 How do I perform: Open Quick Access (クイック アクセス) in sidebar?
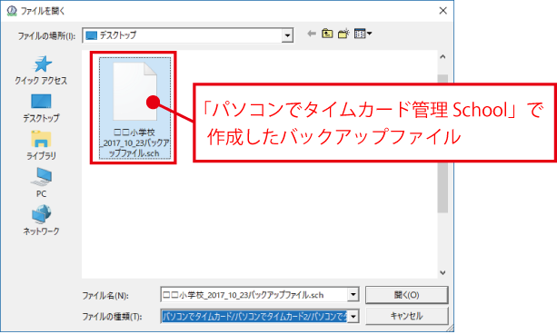click(x=41, y=70)
